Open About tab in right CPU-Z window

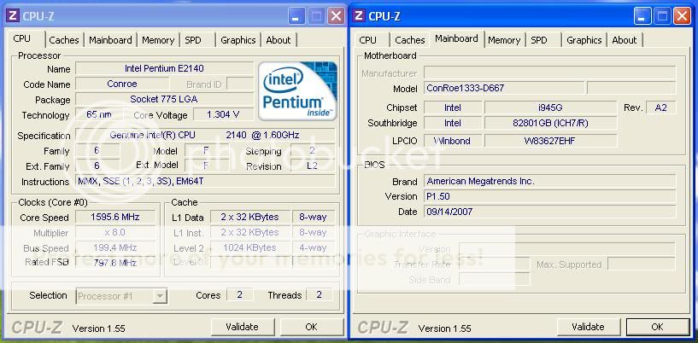(625, 40)
